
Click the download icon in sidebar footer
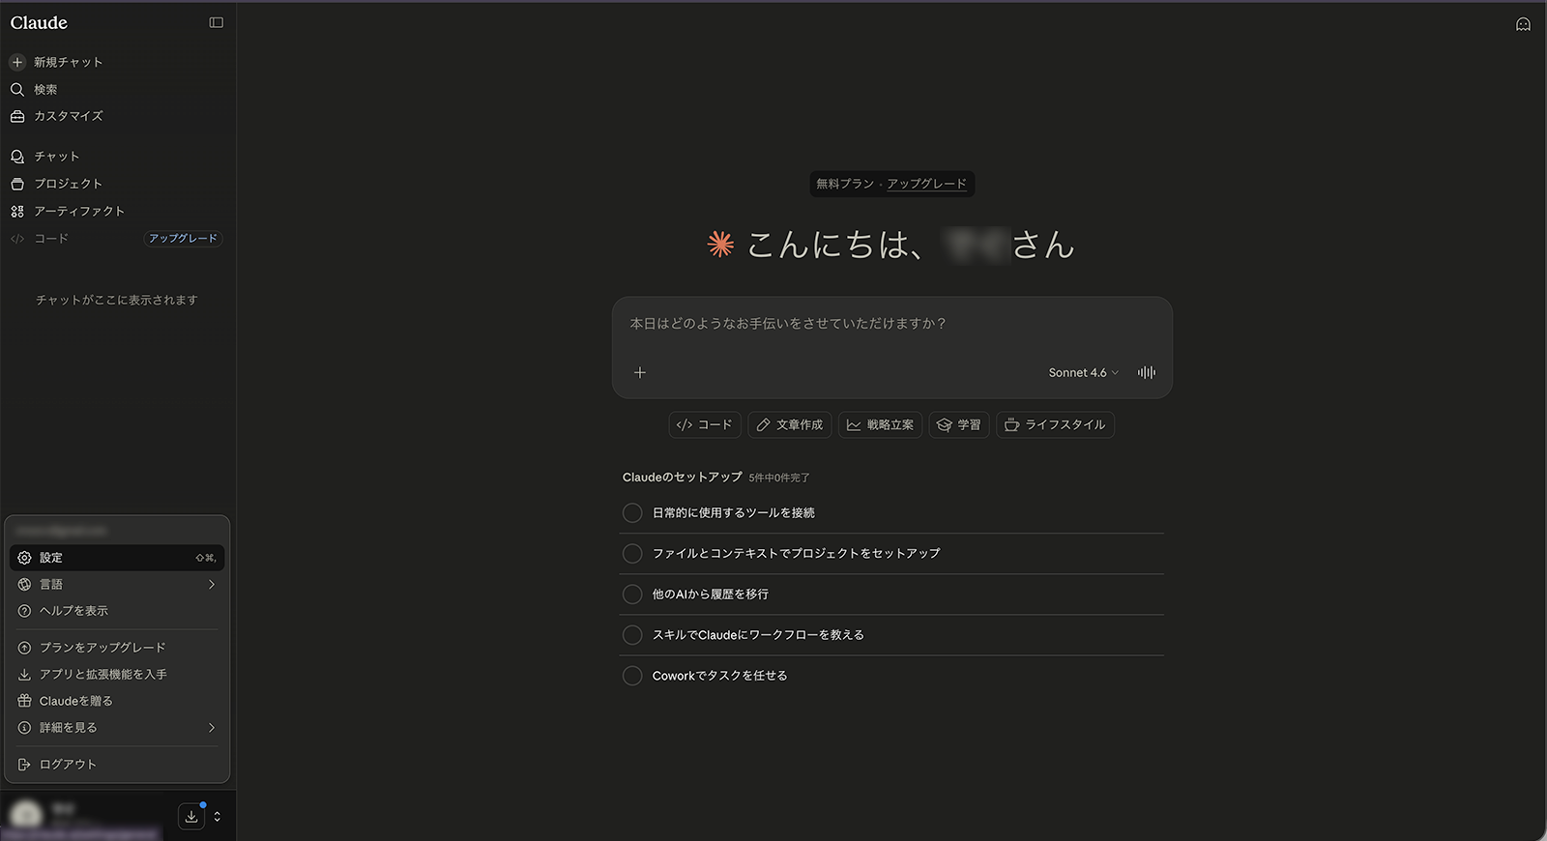(191, 817)
